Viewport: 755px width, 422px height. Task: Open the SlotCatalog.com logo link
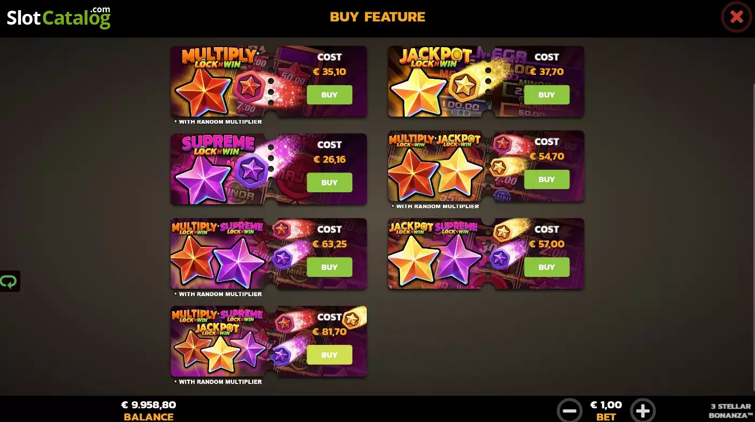(x=58, y=17)
